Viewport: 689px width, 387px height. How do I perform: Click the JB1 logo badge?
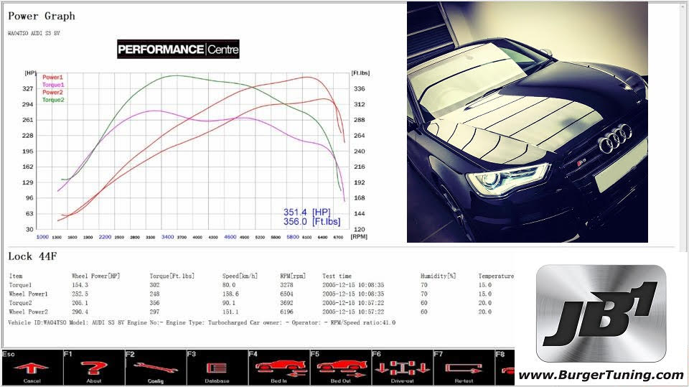pos(601,313)
